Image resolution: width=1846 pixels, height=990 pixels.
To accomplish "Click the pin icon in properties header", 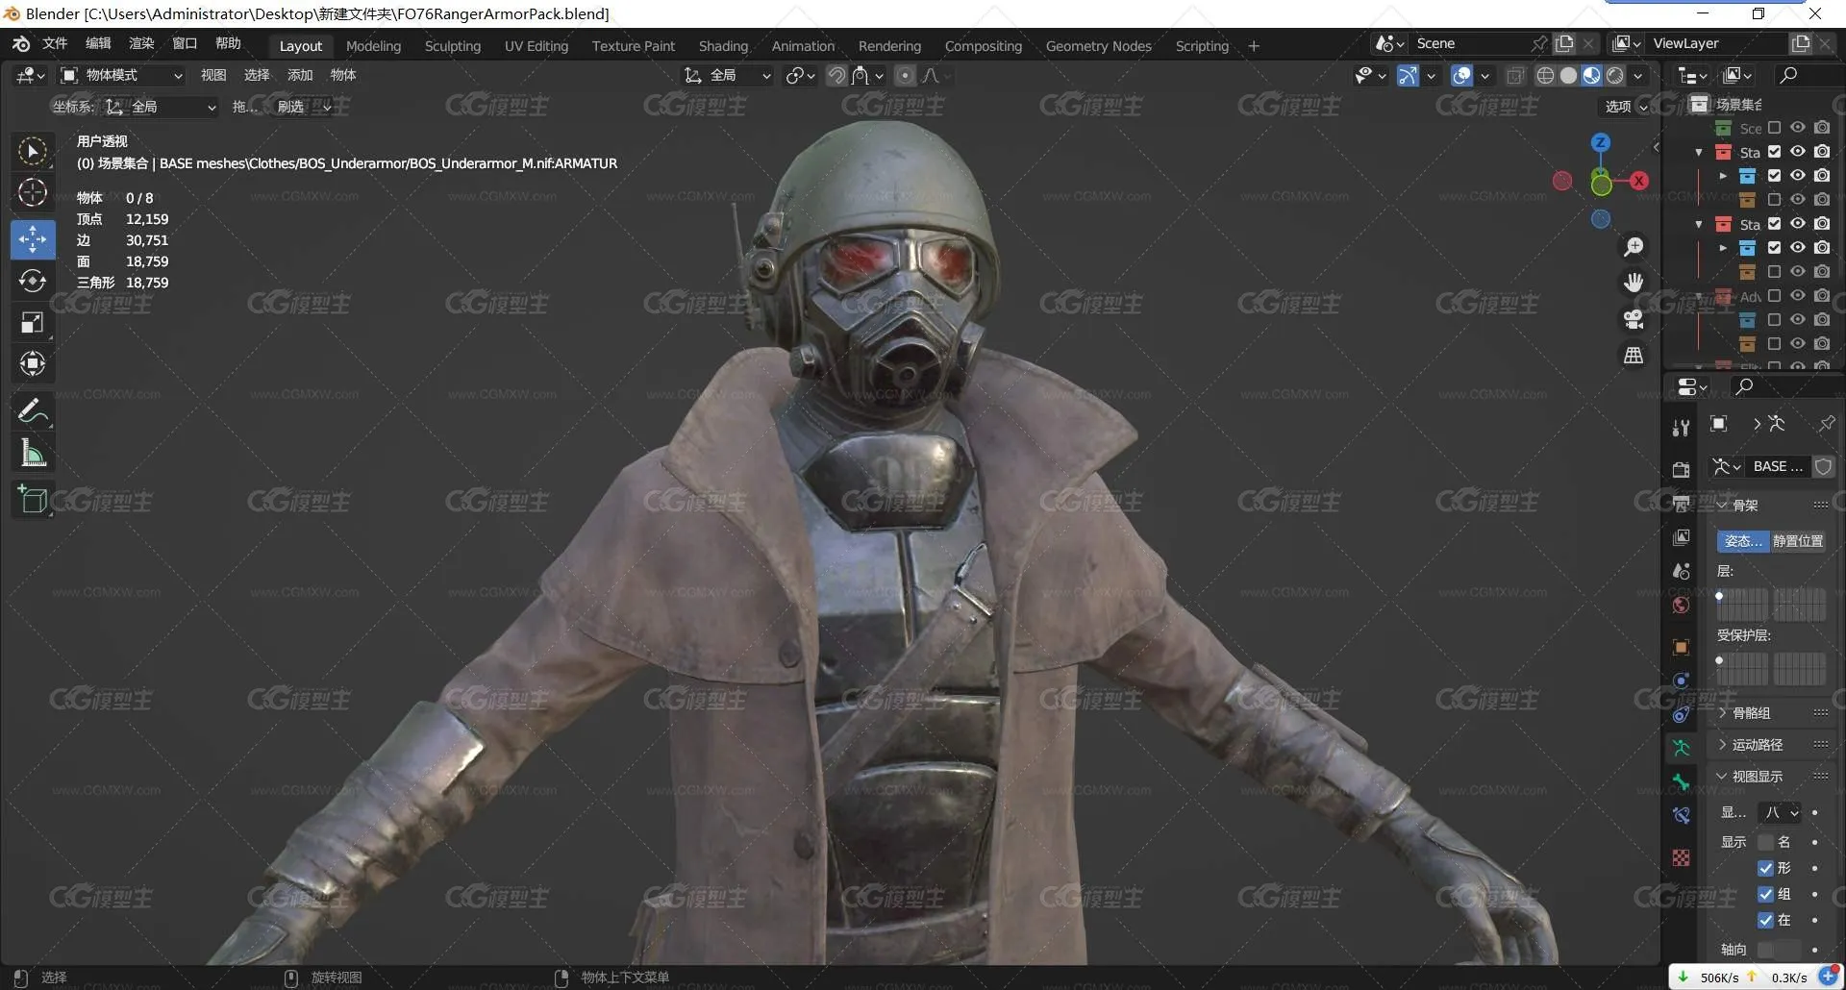I will coord(1826,424).
